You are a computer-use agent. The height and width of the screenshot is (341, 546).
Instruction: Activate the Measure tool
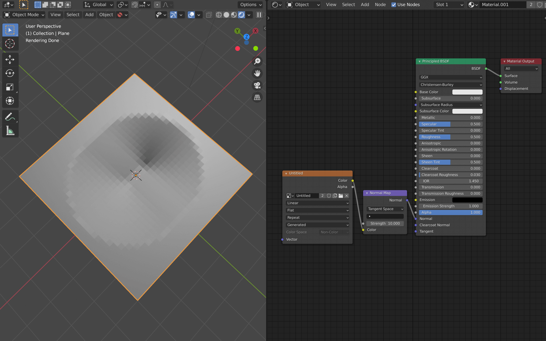click(10, 131)
